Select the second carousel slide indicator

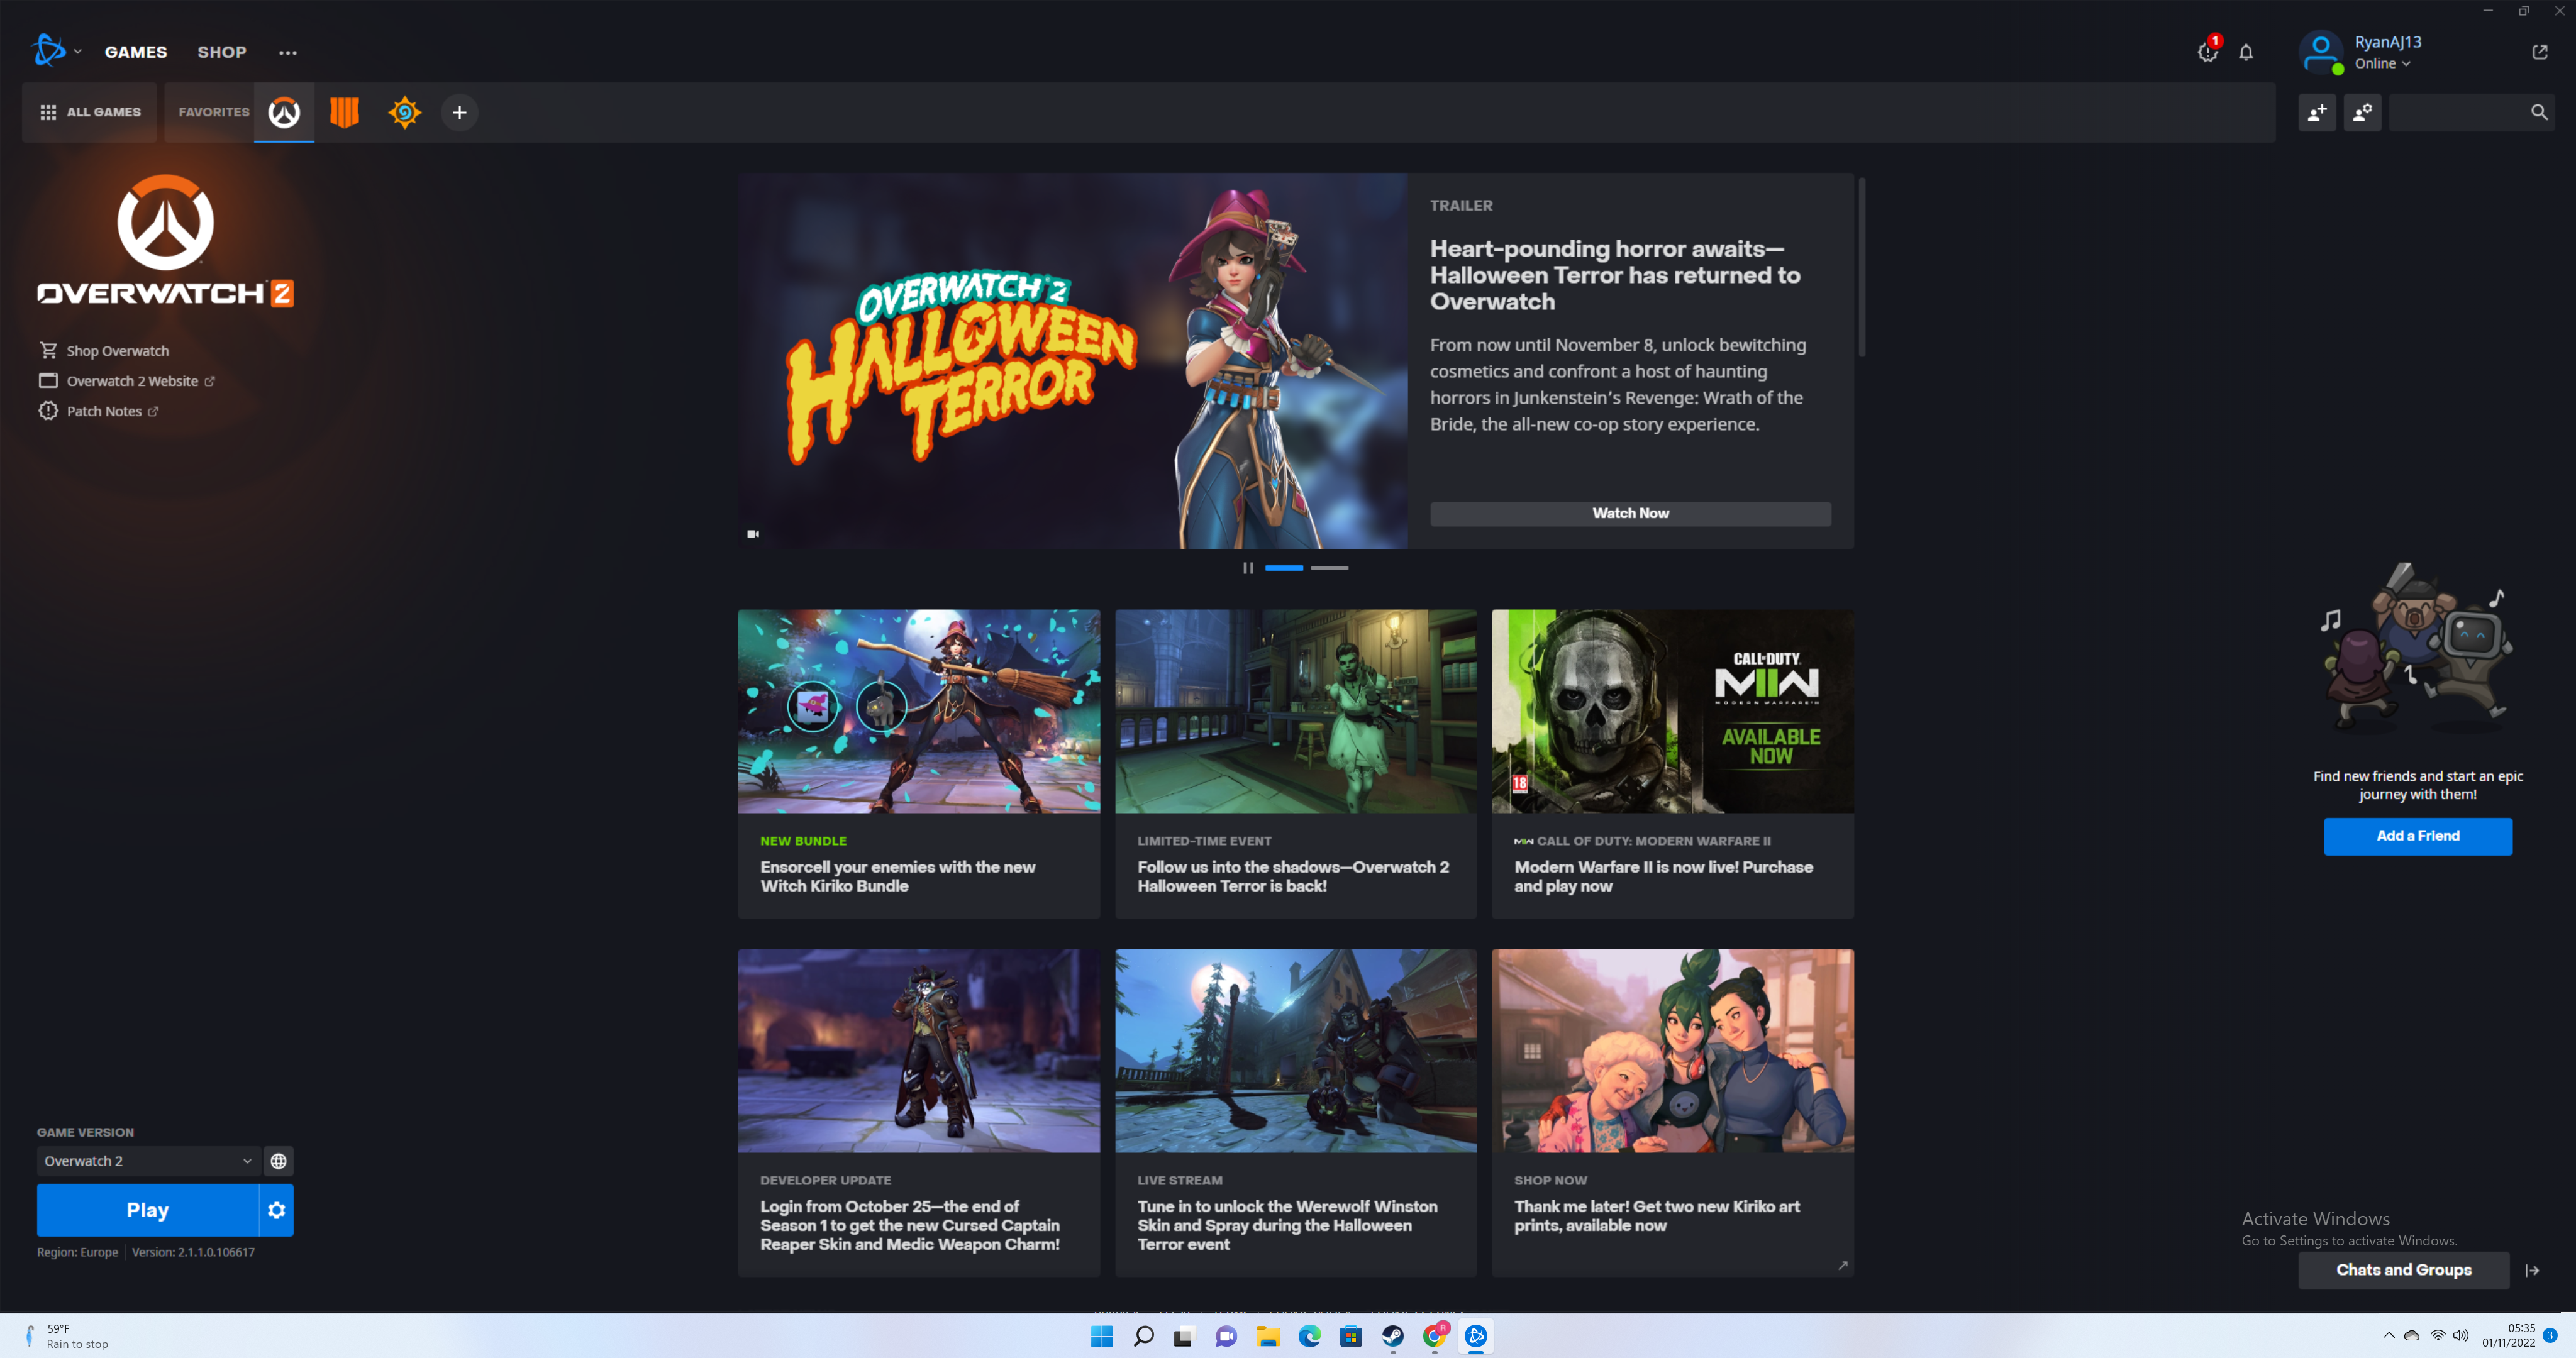[1329, 568]
